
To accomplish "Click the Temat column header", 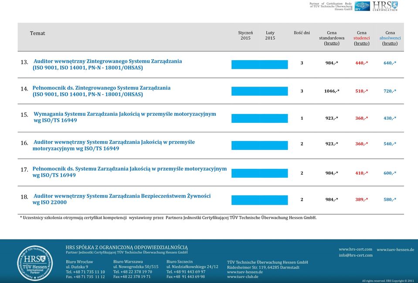I will coord(37,33).
